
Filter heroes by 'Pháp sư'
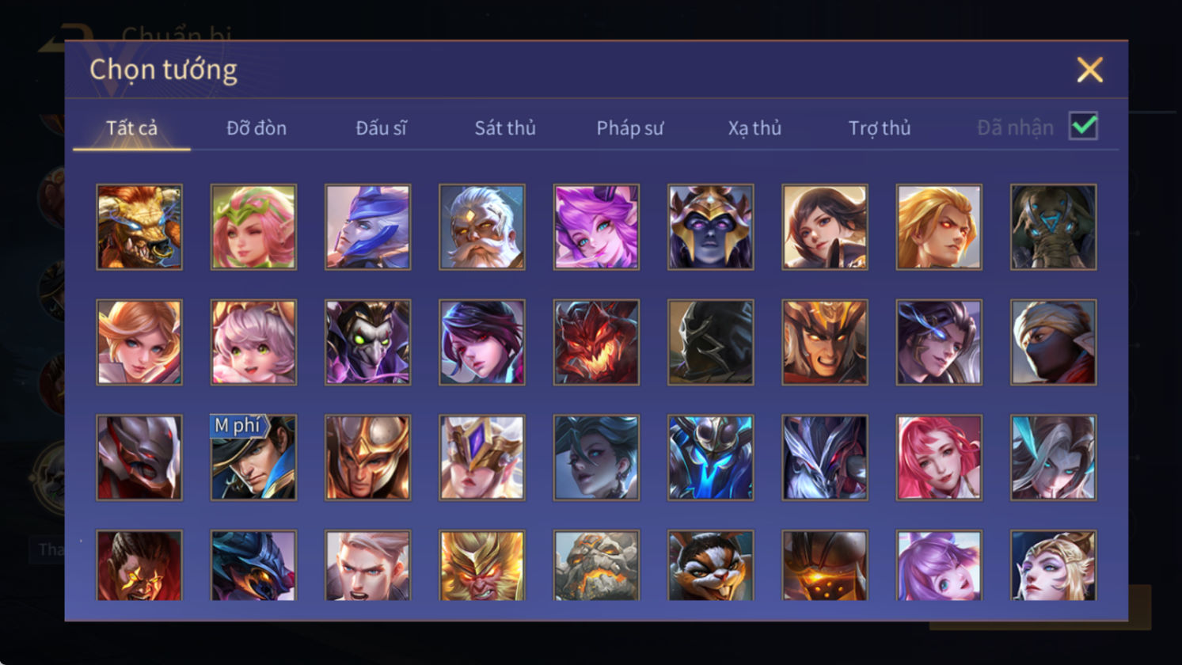click(x=629, y=127)
